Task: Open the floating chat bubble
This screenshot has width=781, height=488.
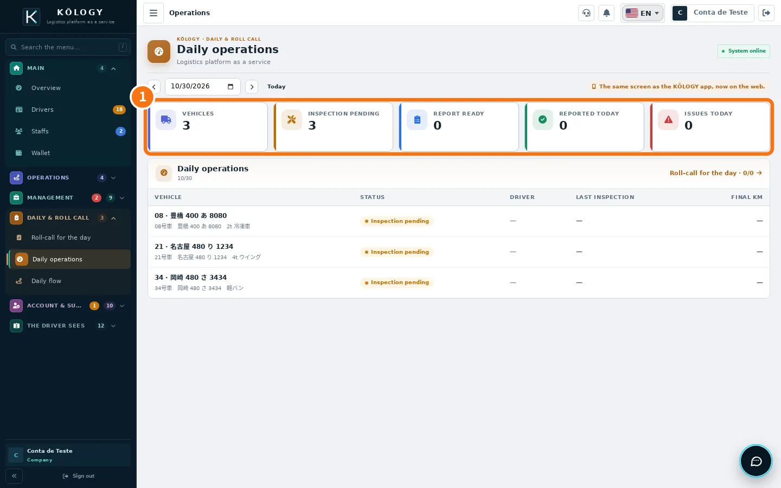Action: (756, 461)
